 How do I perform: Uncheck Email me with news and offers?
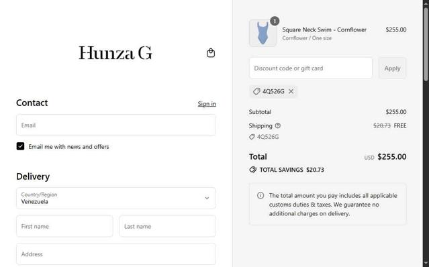pyautogui.click(x=20, y=146)
